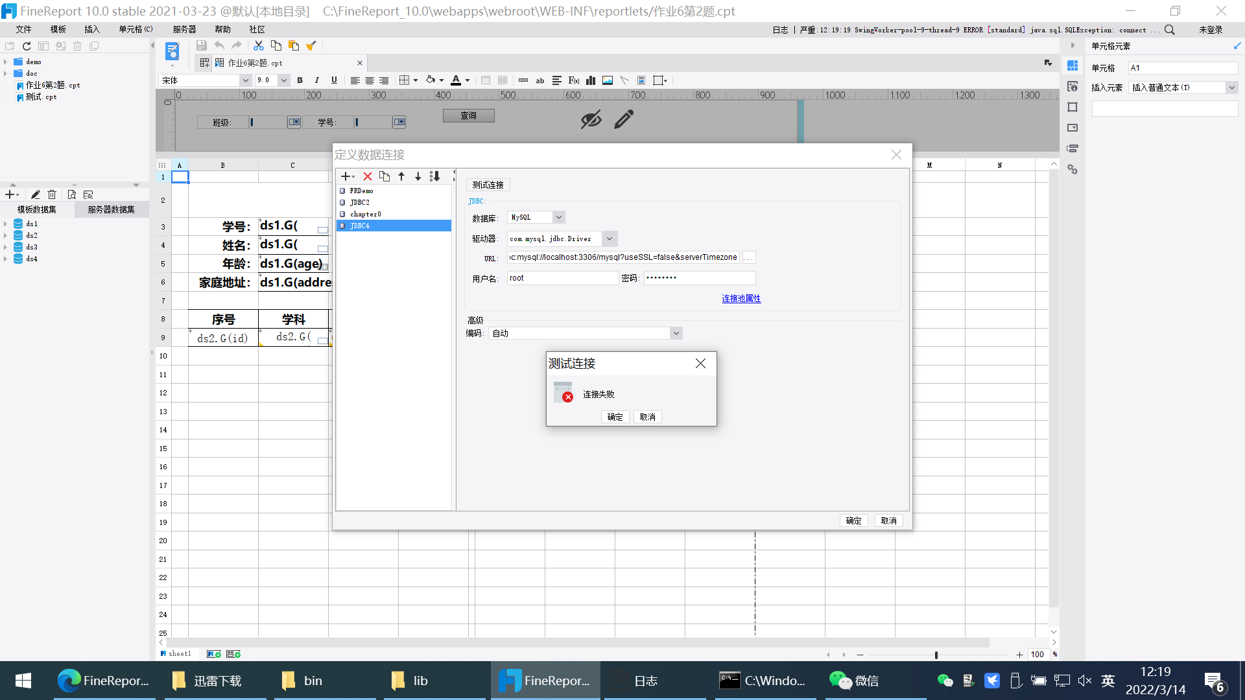Expand the demo folder
1245x700 pixels.
(5, 62)
